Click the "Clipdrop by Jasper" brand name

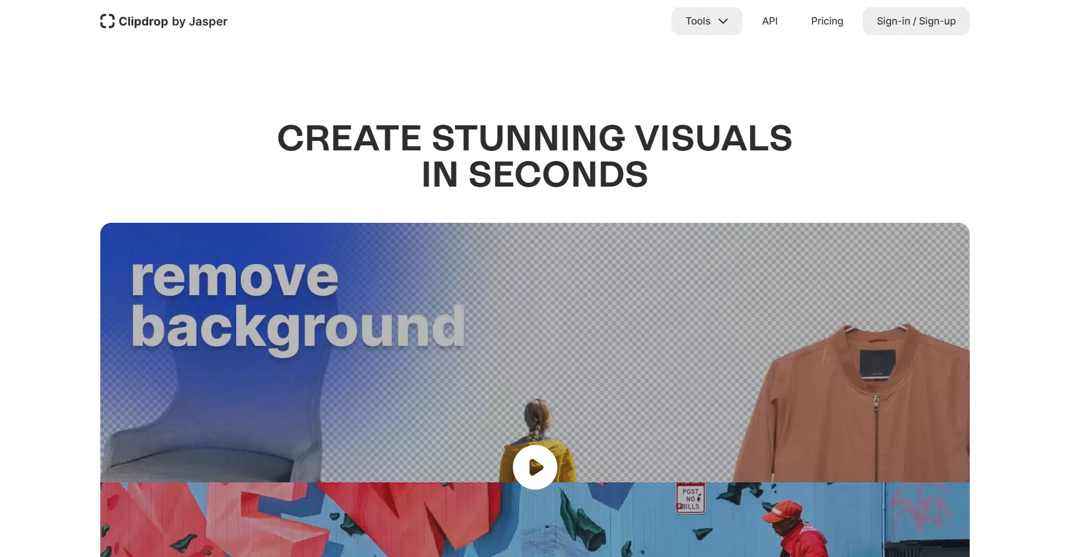pyautogui.click(x=173, y=21)
